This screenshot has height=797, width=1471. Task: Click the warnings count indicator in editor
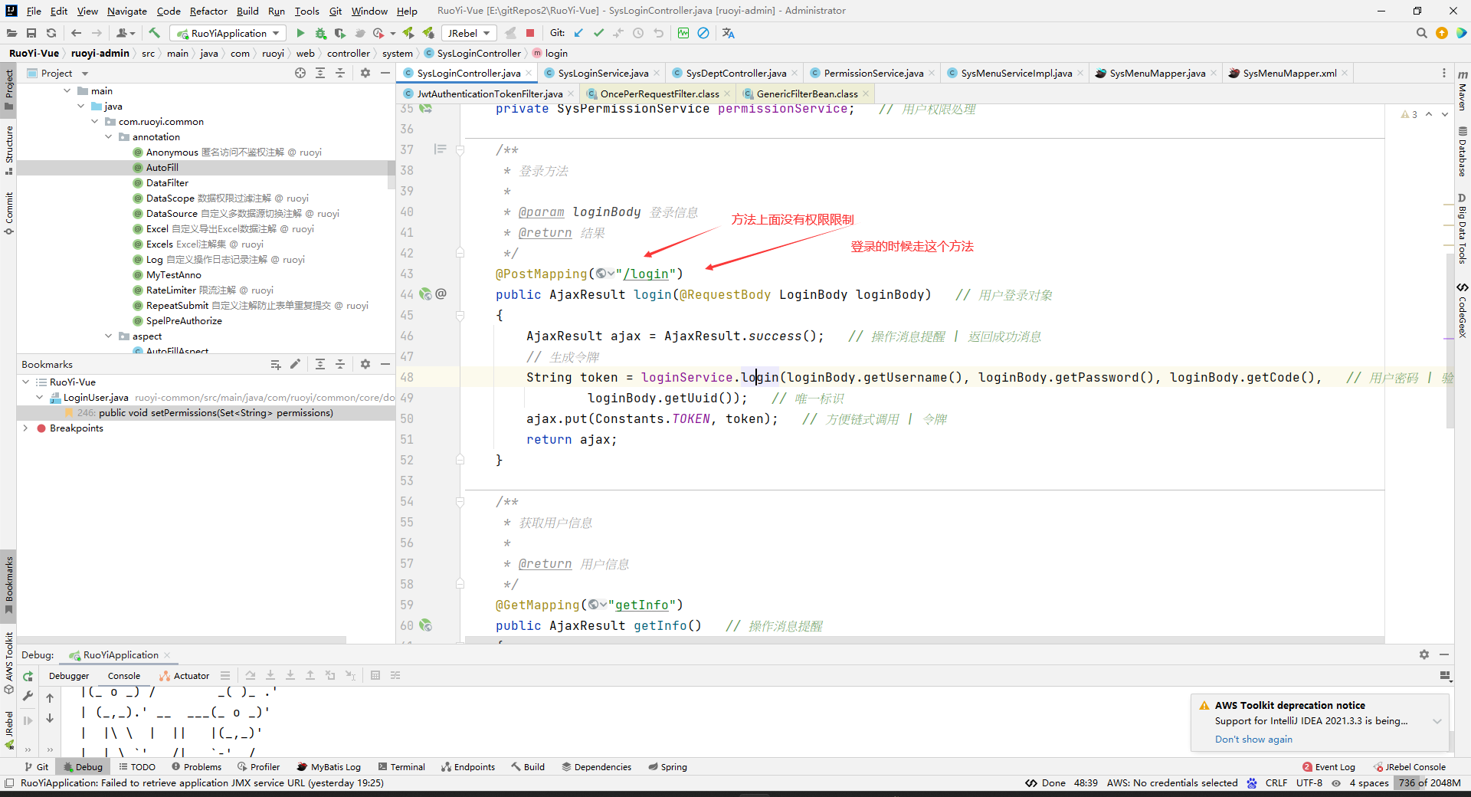pyautogui.click(x=1409, y=114)
